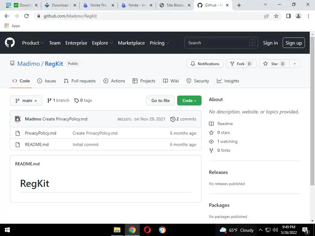Select the Code repository tab
Viewport: 315px width, 236px height.
21,81
